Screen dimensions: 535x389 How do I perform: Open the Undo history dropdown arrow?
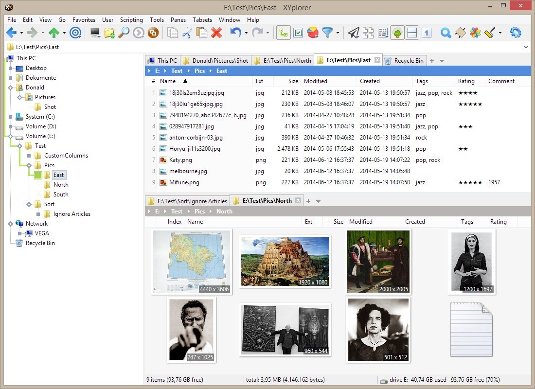coord(246,33)
